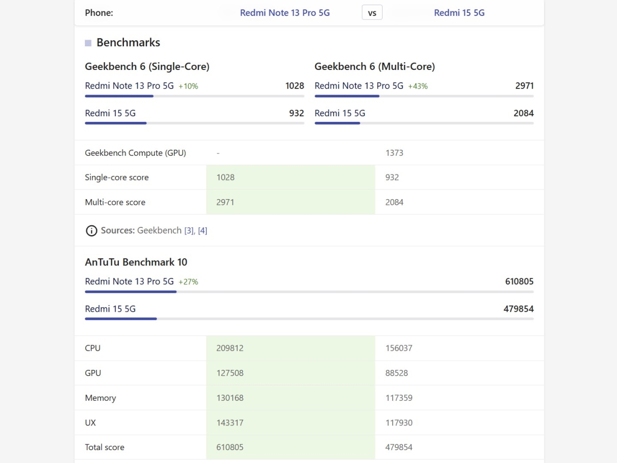Image resolution: width=617 pixels, height=463 pixels.
Task: Click the AnTuTu Benchmark 10 heading
Action: [x=136, y=262]
